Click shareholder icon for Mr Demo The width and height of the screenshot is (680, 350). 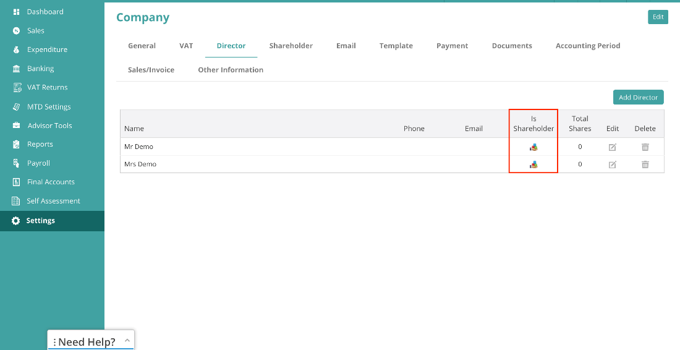pyautogui.click(x=533, y=147)
